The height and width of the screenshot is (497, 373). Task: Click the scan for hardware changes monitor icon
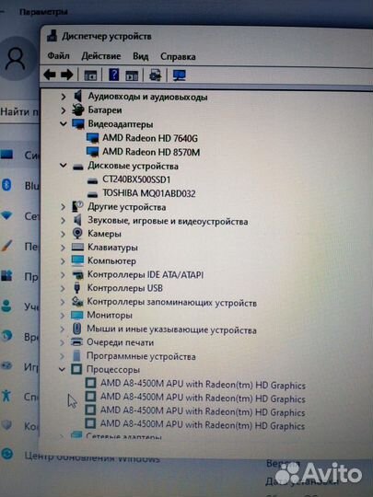click(180, 75)
